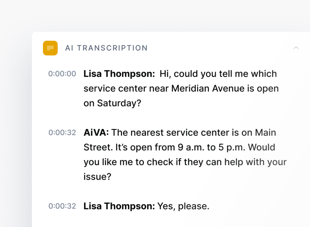Click Lisa Thompson name before "Yes, please."

pyautogui.click(x=119, y=206)
